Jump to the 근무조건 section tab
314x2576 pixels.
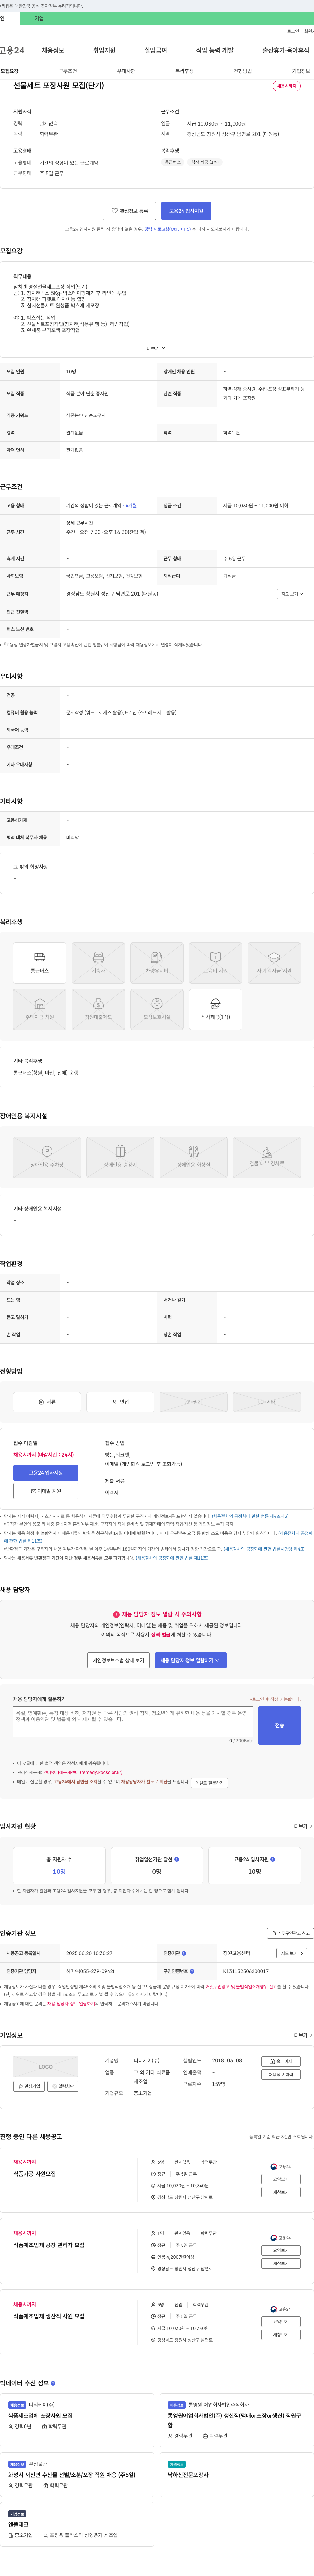pyautogui.click(x=68, y=71)
